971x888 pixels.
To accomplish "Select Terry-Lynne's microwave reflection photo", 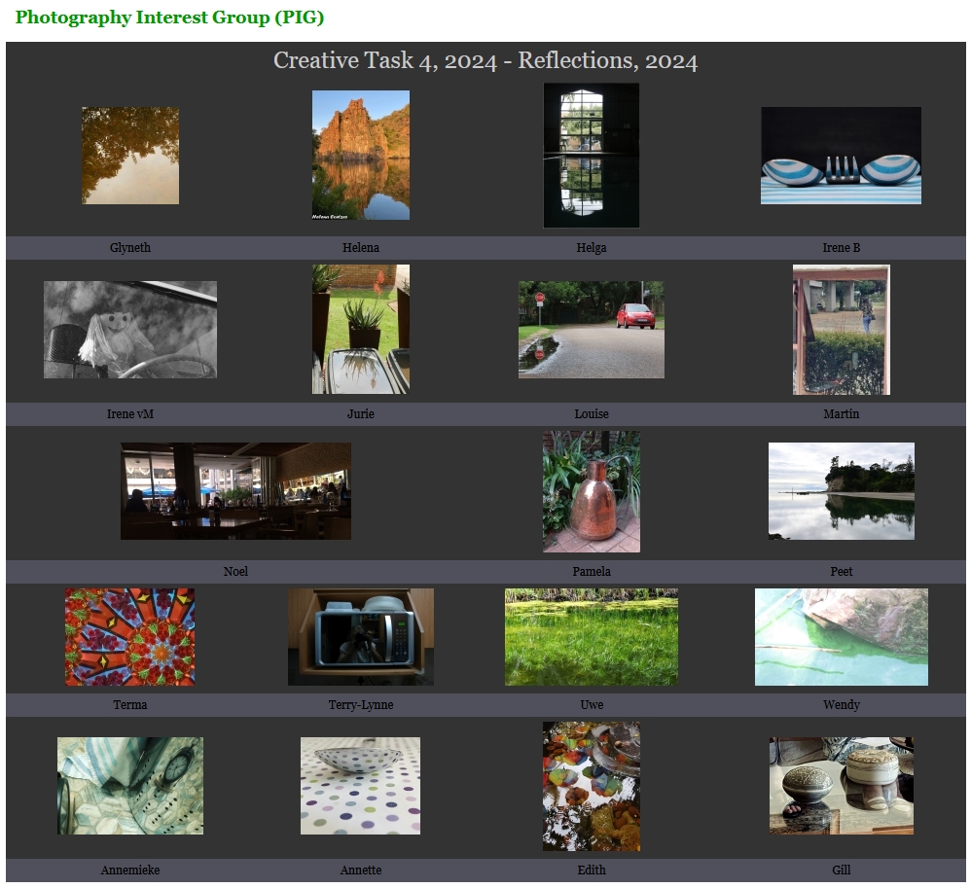I will click(360, 637).
